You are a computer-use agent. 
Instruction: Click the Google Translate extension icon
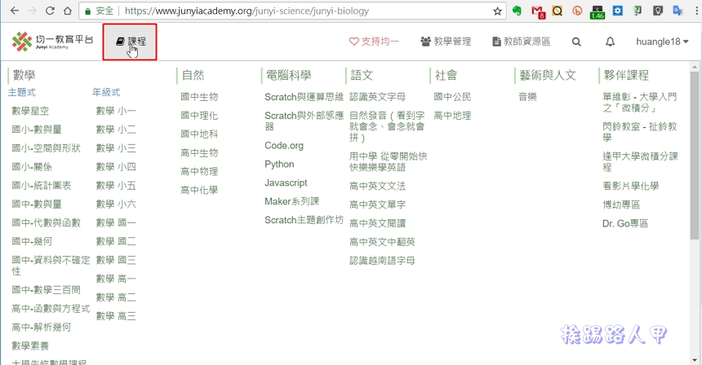click(x=678, y=11)
